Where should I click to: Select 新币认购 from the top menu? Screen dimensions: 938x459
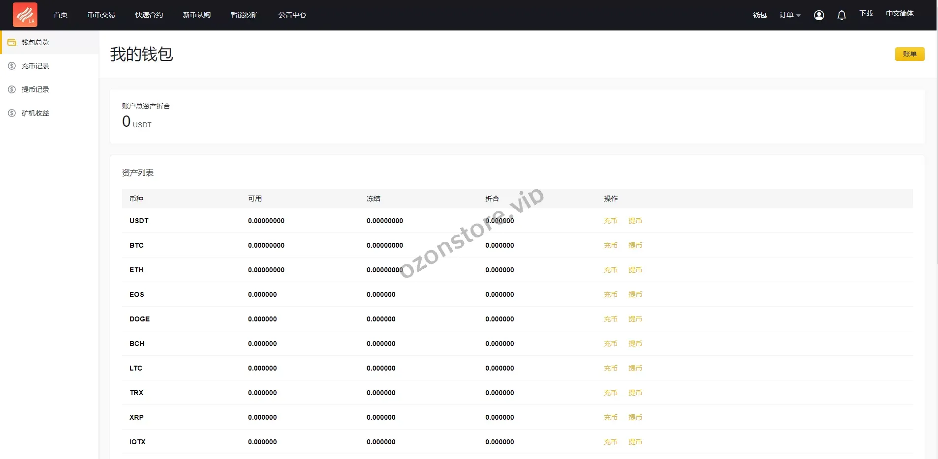point(197,15)
